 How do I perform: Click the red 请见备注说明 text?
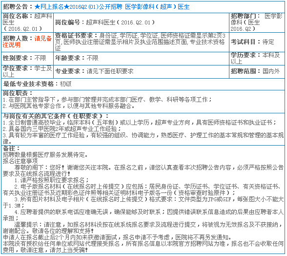(x=27, y=42)
